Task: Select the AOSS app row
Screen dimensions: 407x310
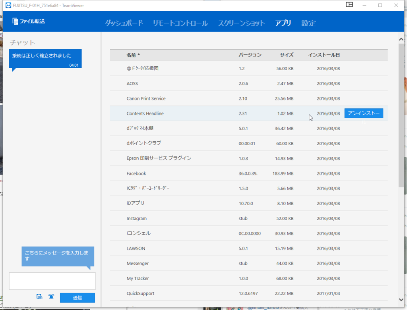Action: (249, 83)
